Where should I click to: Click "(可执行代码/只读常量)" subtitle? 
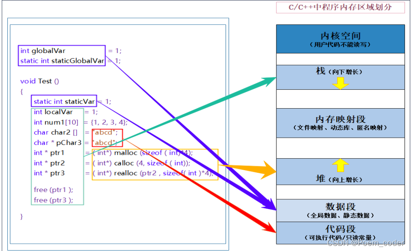pyautogui.click(x=340, y=238)
